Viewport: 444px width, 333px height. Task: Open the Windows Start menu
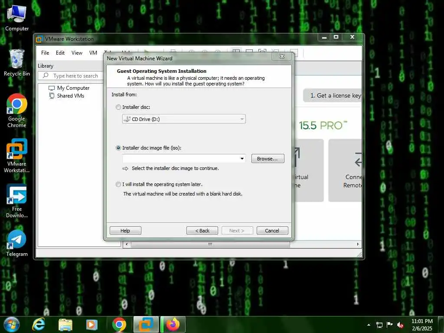tap(11, 325)
